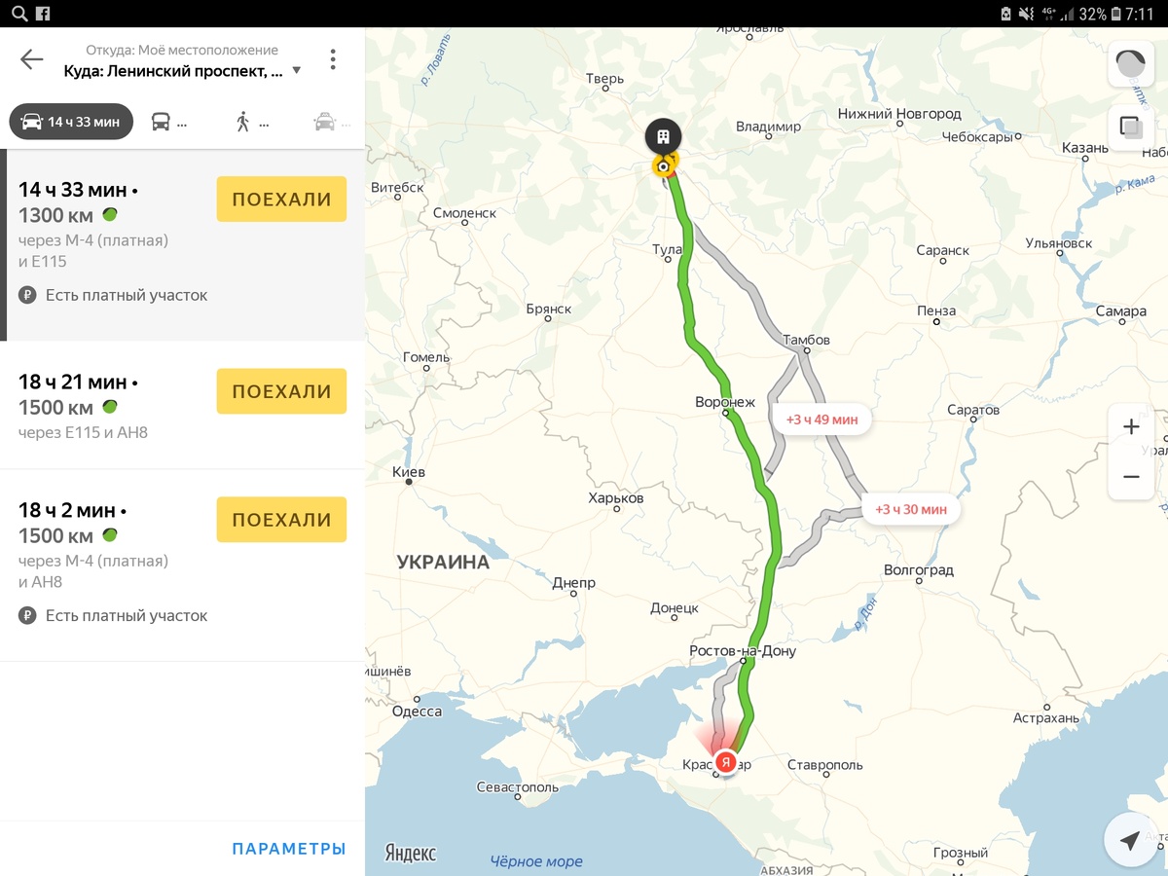Zoom out with the minus button
The width and height of the screenshot is (1168, 876).
click(x=1131, y=477)
